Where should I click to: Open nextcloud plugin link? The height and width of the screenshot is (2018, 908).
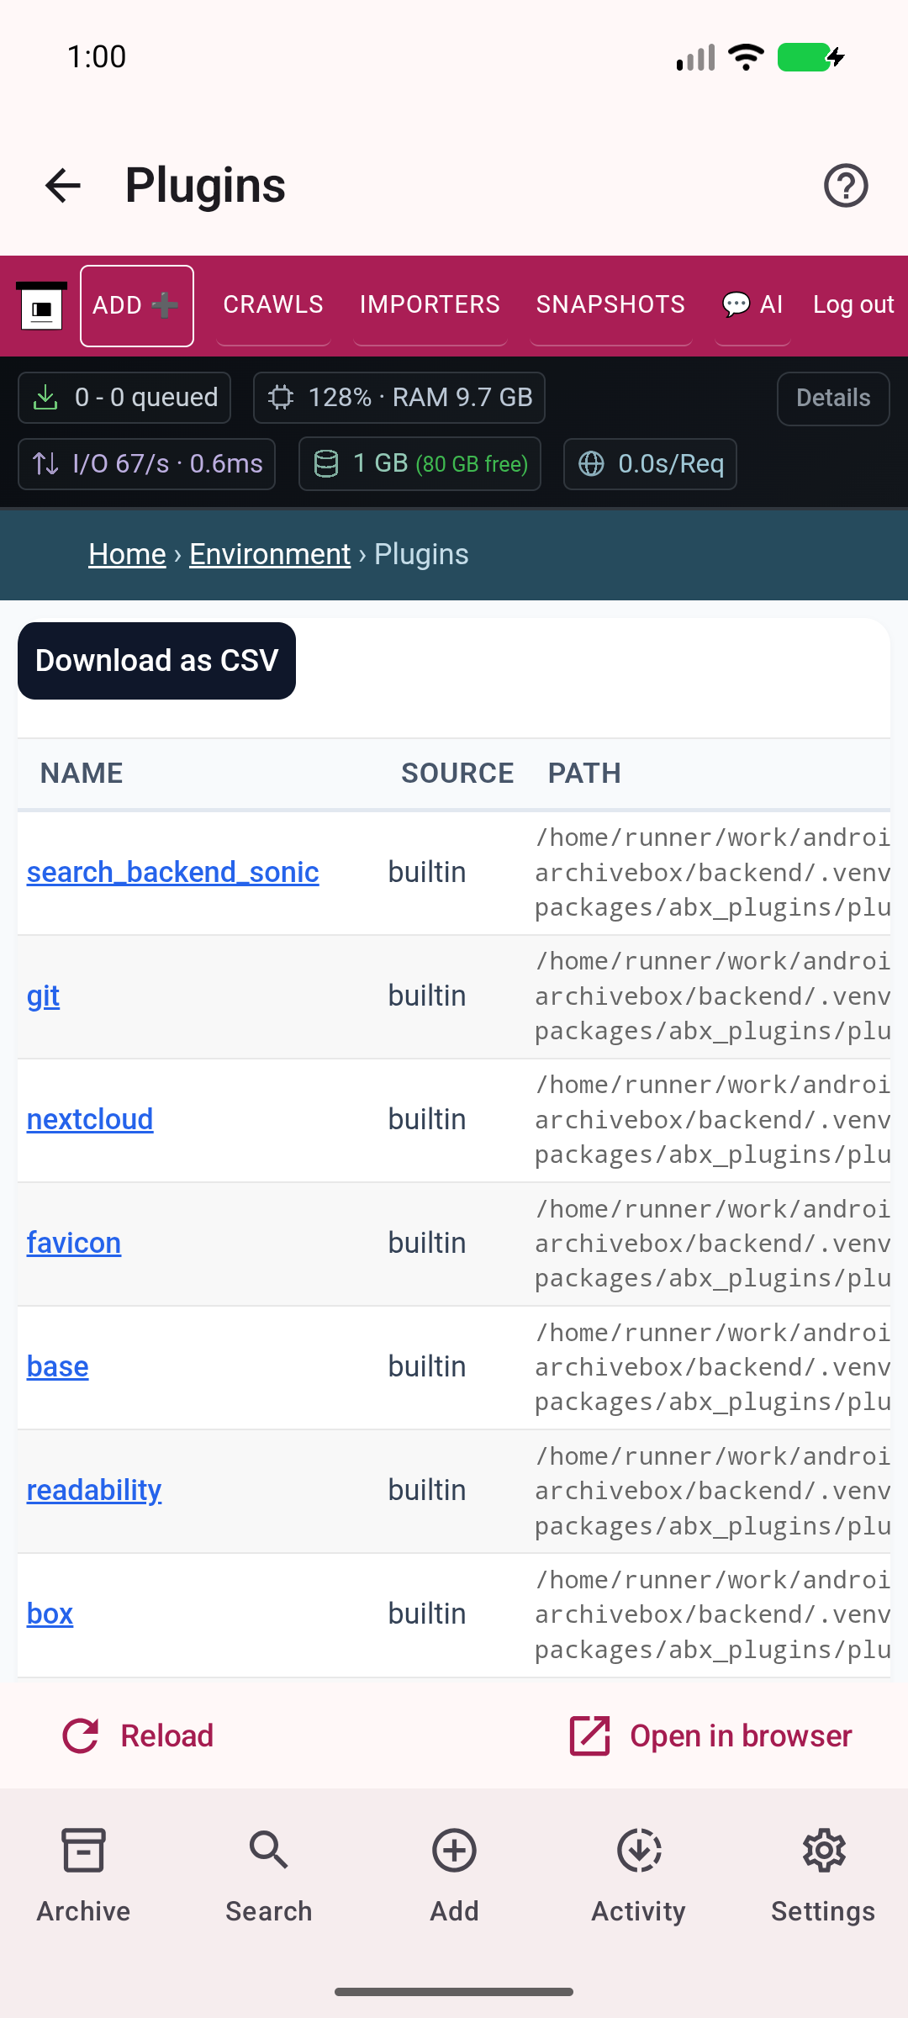90,1120
